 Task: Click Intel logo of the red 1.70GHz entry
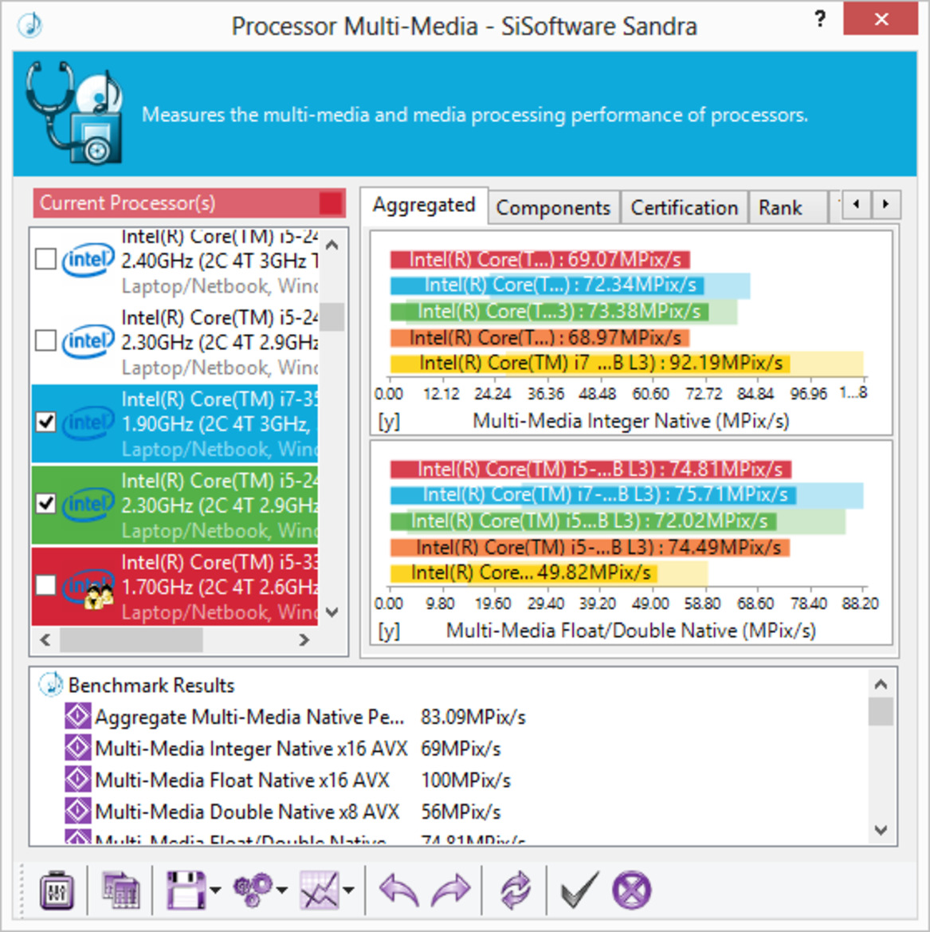[x=88, y=586]
